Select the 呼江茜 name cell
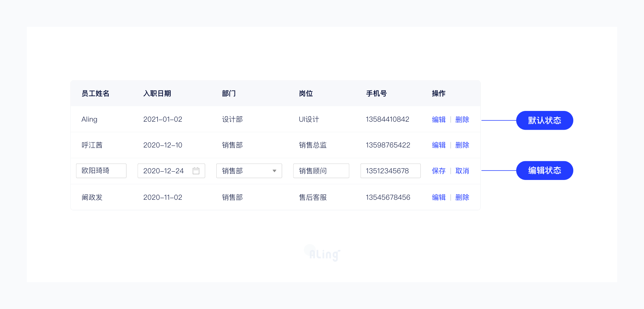The image size is (644, 309). coord(92,145)
